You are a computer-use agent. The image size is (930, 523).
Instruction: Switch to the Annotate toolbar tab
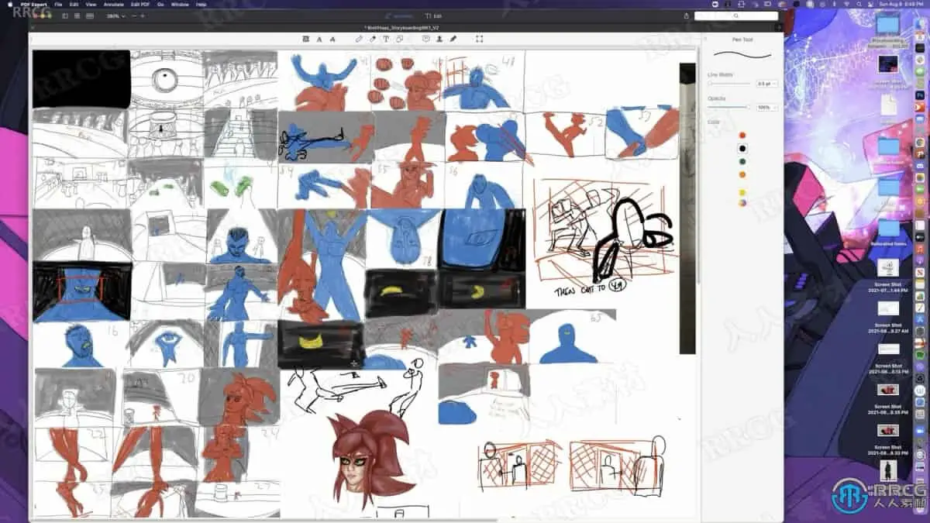tap(398, 15)
